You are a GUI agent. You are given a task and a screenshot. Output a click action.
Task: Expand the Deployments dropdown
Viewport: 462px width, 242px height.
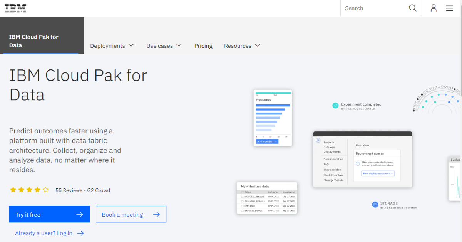[x=112, y=46]
